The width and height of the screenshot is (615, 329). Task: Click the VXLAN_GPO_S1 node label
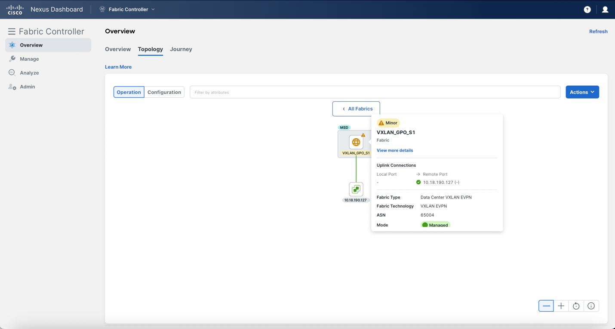pos(356,153)
